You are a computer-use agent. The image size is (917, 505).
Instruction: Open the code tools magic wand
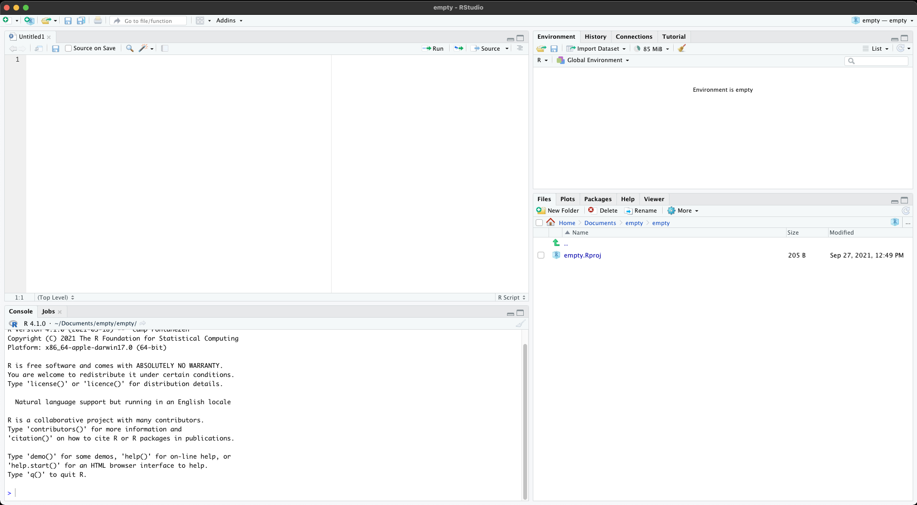[x=143, y=48]
